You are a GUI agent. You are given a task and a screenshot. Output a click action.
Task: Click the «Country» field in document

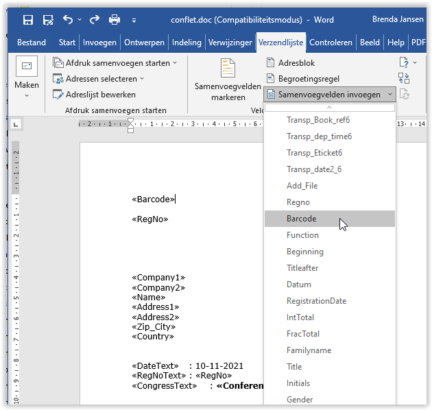[x=153, y=337]
